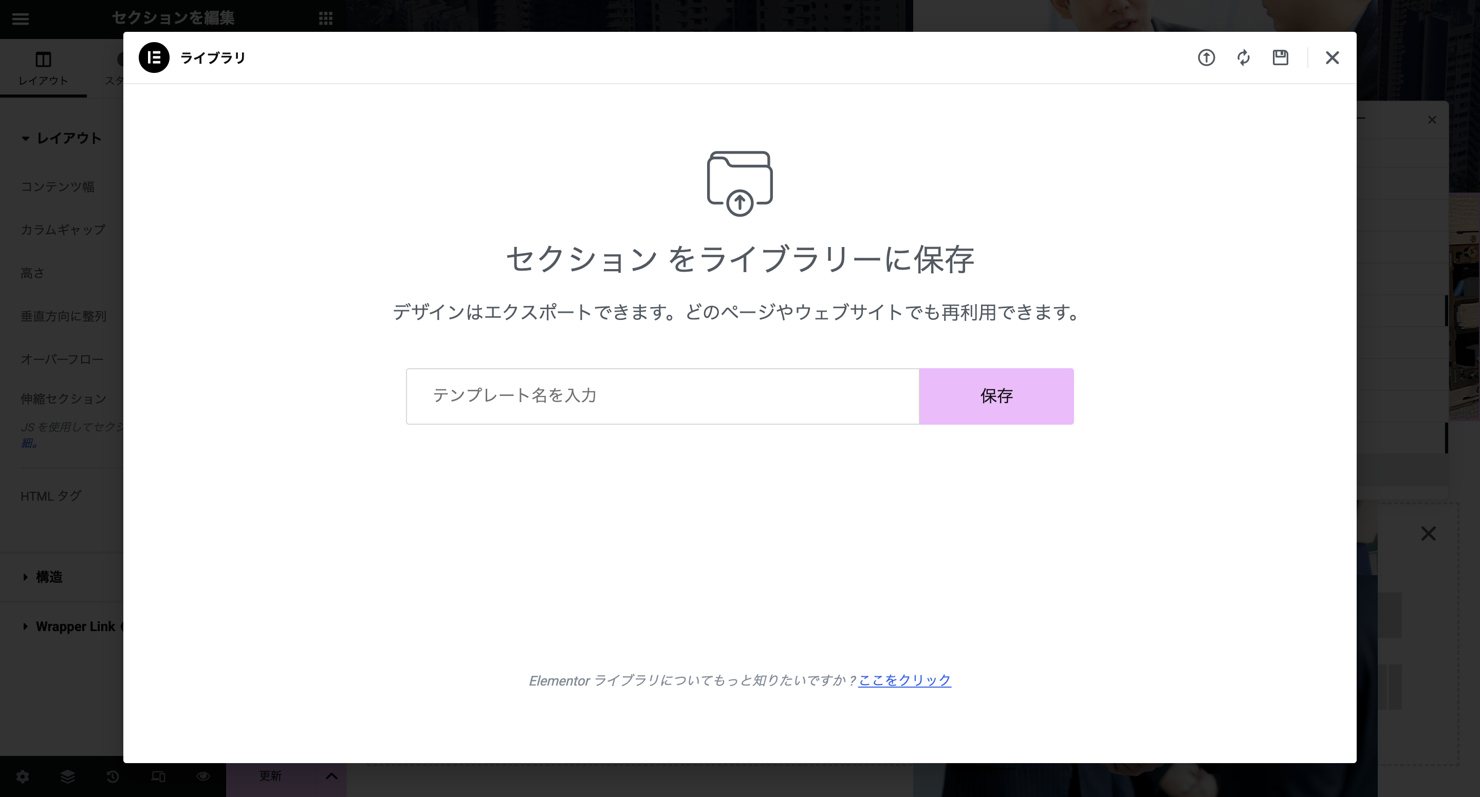Expand the Wrapper Link section
1480x797 pixels.
point(75,627)
